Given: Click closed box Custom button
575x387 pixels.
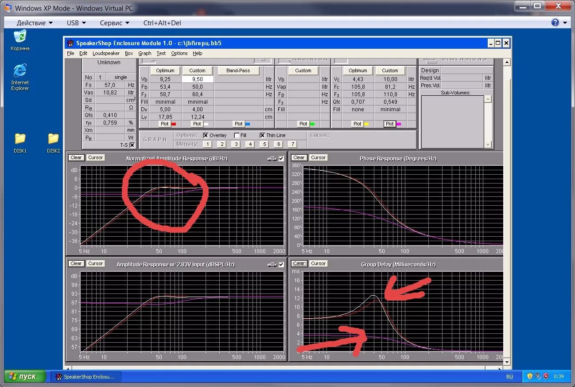Looking at the screenshot, I should 390,70.
